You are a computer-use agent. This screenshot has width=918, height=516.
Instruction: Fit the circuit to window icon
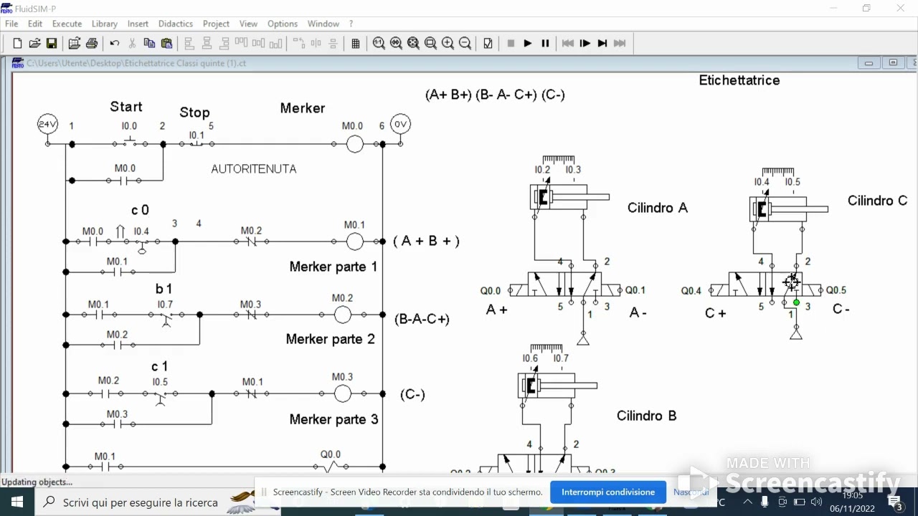pos(413,44)
